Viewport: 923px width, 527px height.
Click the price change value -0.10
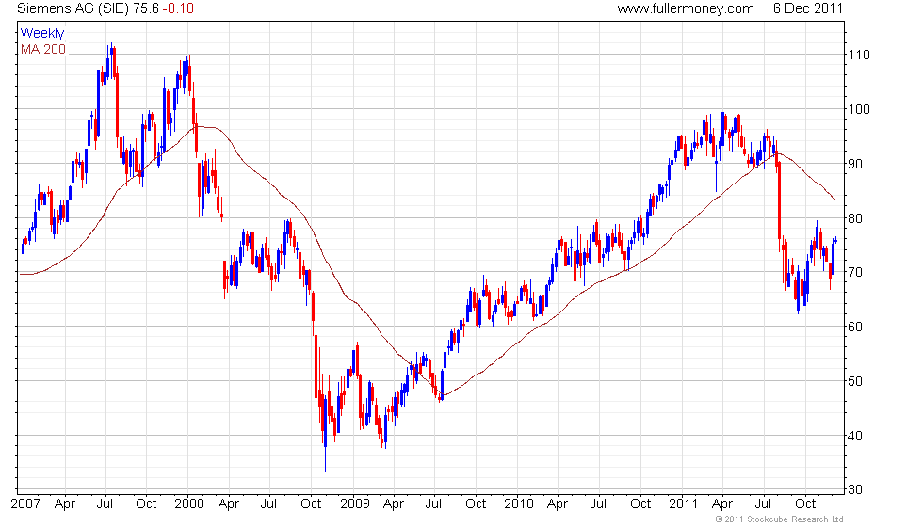pos(178,8)
